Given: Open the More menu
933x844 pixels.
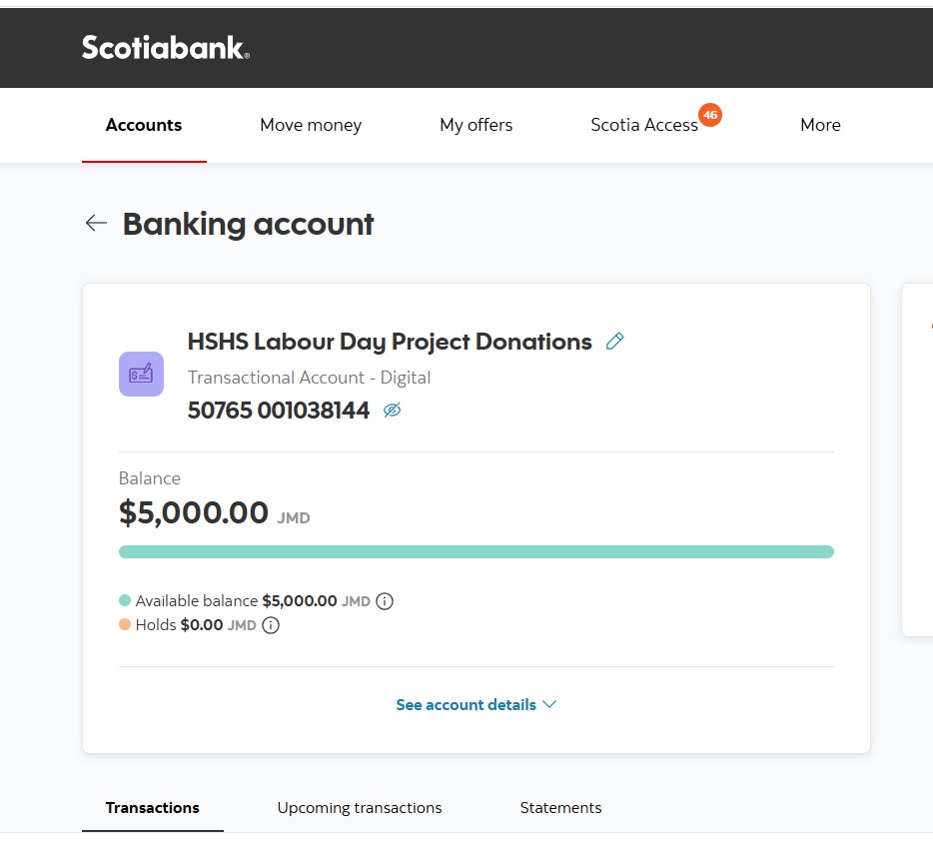Looking at the screenshot, I should coord(820,125).
